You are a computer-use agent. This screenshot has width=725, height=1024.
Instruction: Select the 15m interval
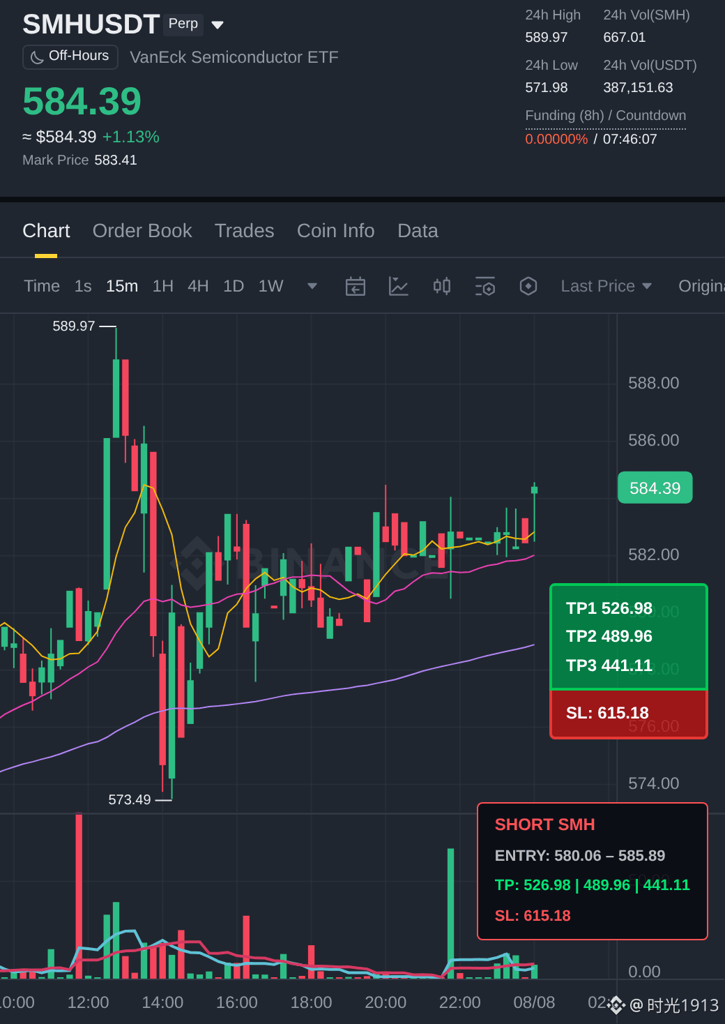pyautogui.click(x=122, y=286)
